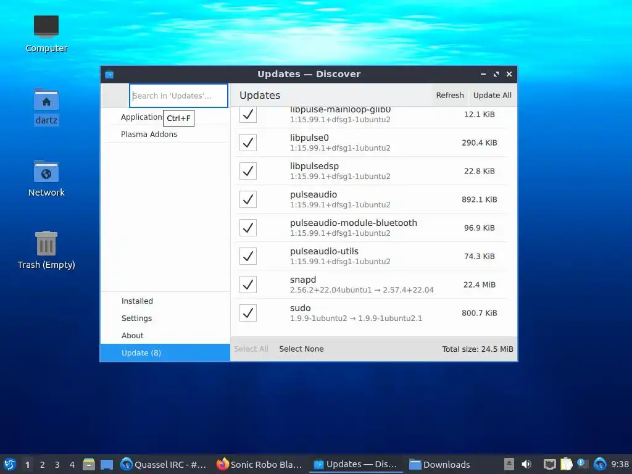Launch file manager from taskbar quicklaunch
Viewport: 632px width, 474px height.
(x=89, y=464)
